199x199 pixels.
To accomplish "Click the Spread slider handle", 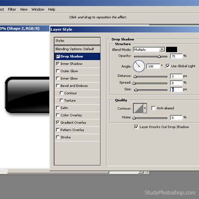I will [x=134, y=83].
